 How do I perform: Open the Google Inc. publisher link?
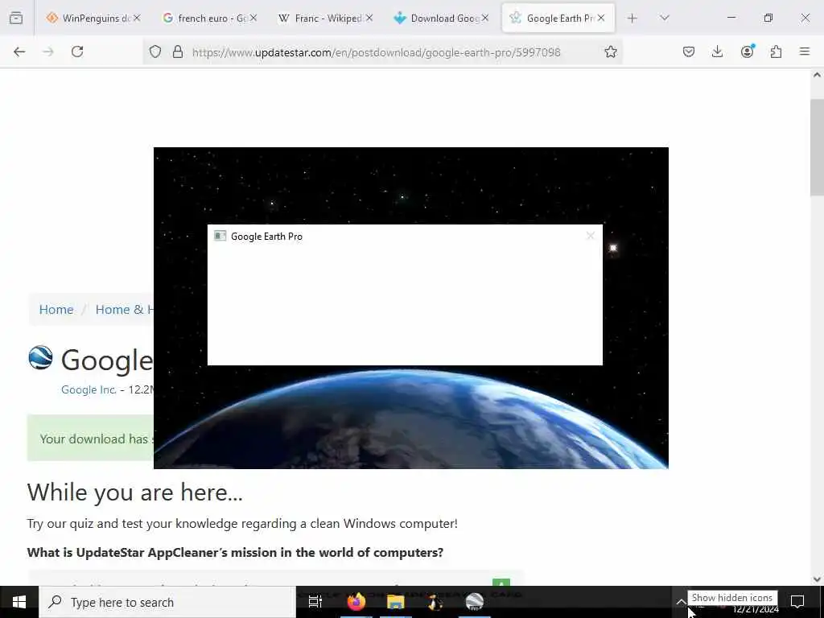point(89,390)
